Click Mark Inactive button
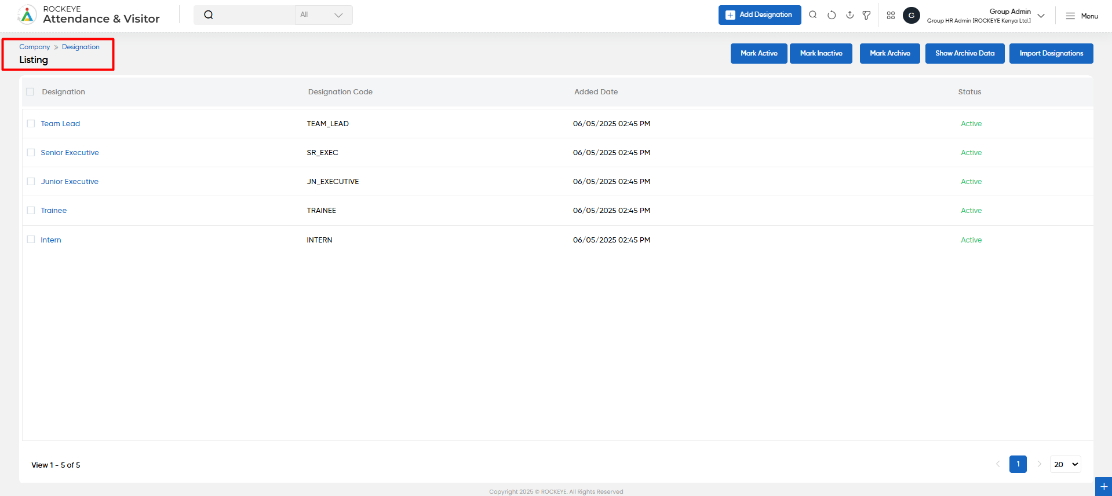 [x=821, y=53]
